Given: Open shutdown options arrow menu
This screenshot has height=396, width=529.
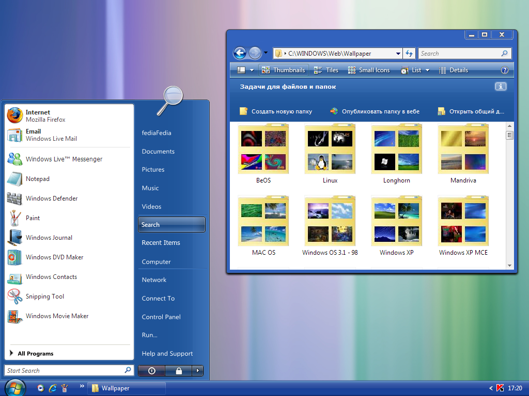Looking at the screenshot, I should pos(198,371).
